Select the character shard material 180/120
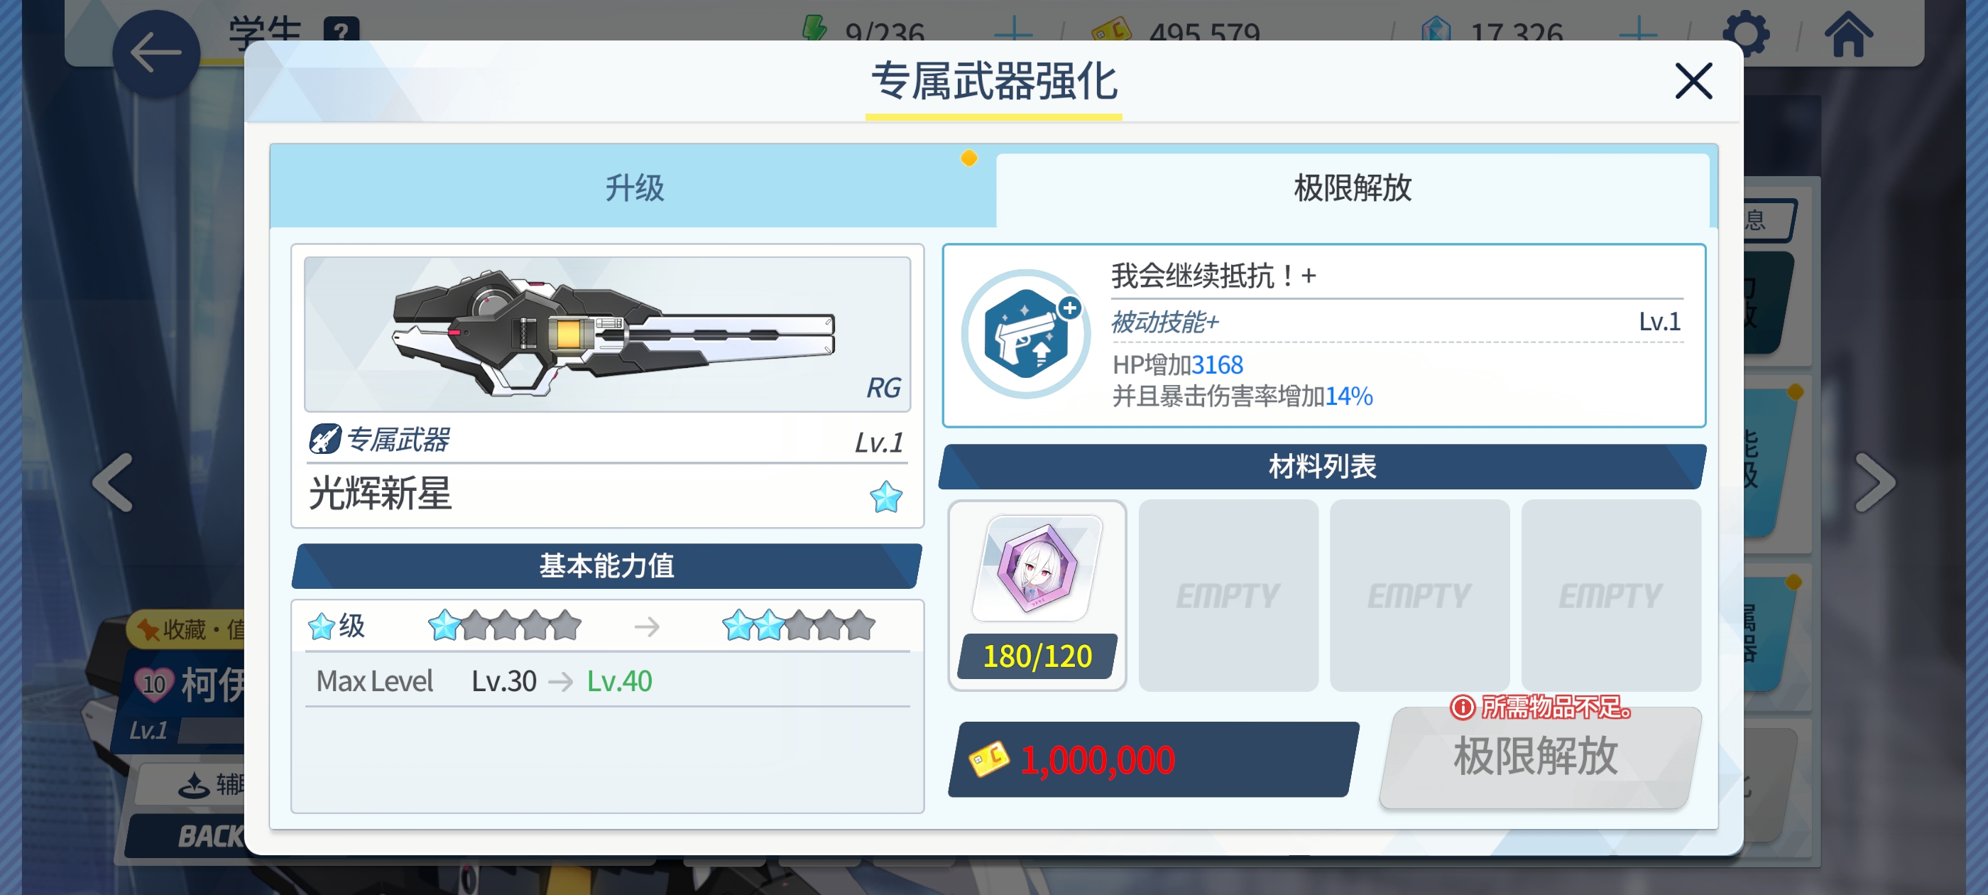The width and height of the screenshot is (1988, 895). pos(1037,595)
